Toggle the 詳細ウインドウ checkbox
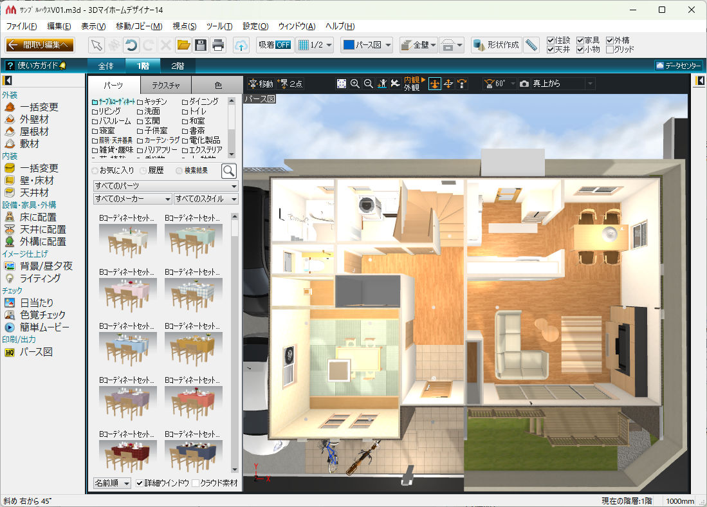 point(140,483)
